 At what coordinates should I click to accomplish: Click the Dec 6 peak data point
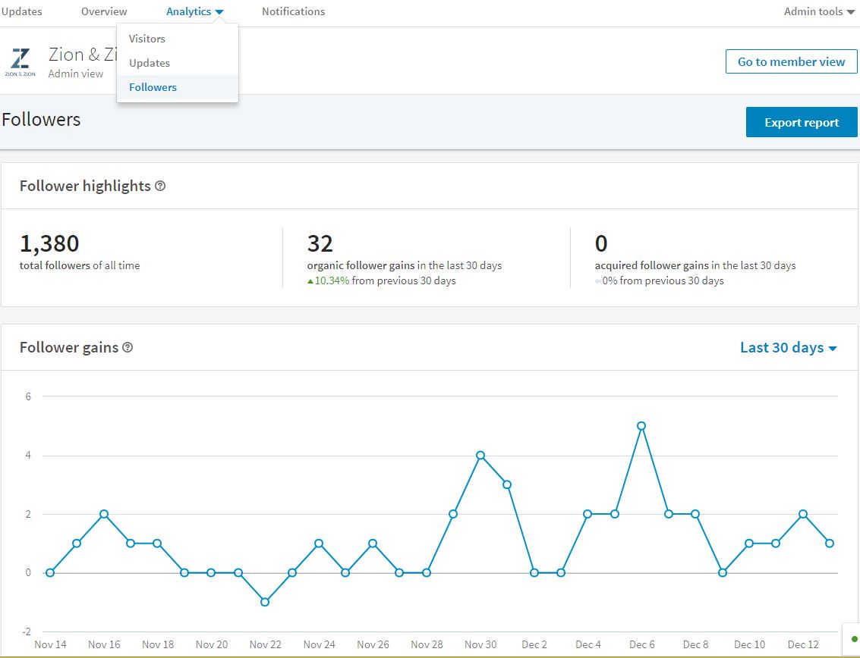point(642,426)
